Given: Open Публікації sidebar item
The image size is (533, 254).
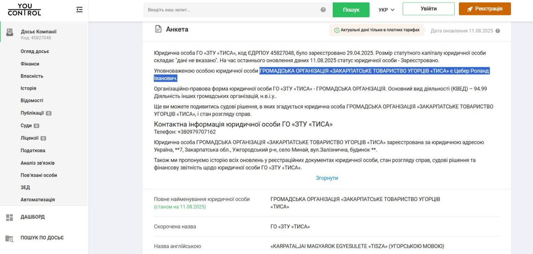Looking at the screenshot, I should (x=32, y=113).
